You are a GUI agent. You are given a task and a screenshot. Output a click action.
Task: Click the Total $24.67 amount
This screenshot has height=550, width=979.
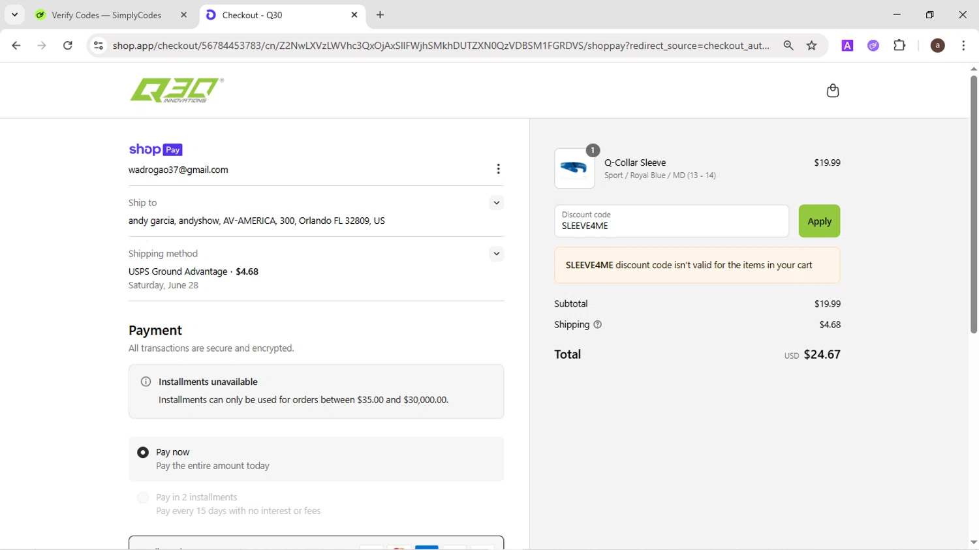[822, 354]
